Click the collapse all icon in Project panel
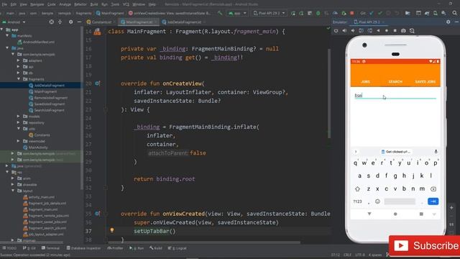The height and width of the screenshot is (259, 460). pos(60,22)
